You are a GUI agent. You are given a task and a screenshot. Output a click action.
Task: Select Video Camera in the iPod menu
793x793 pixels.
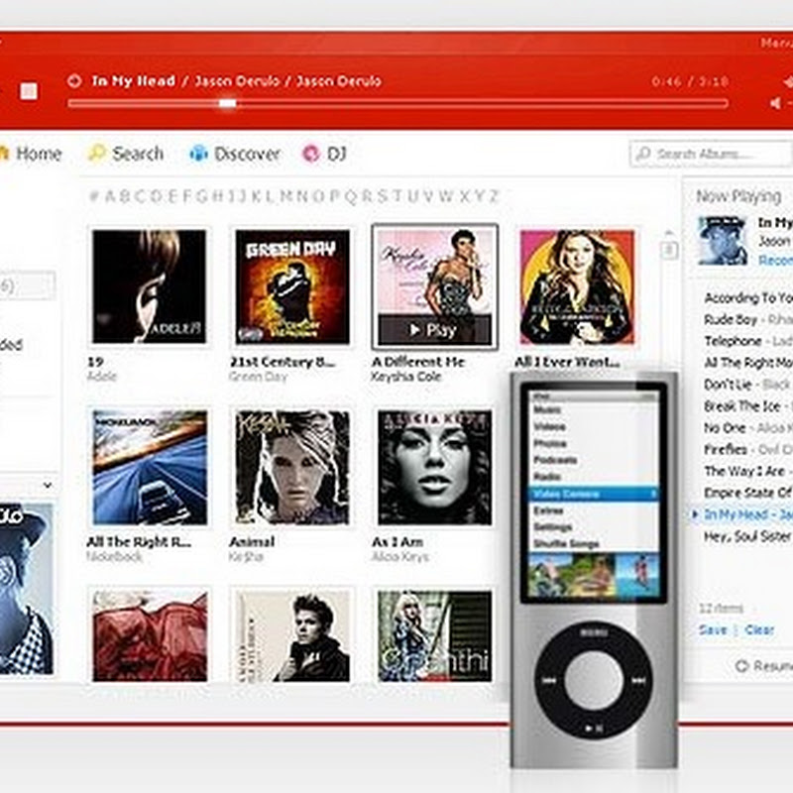(x=593, y=494)
